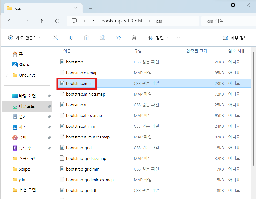Open the toolbar more options ellipsis
Image resolution: width=256 pixels, height=199 pixels.
tap(180, 38)
